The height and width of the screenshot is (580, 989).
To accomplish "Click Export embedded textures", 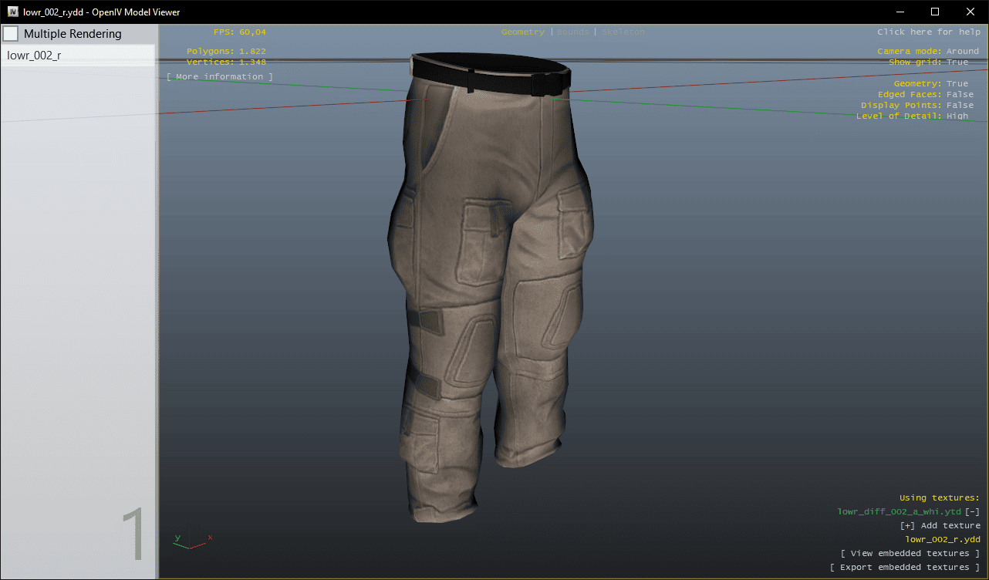I will [x=905, y=568].
